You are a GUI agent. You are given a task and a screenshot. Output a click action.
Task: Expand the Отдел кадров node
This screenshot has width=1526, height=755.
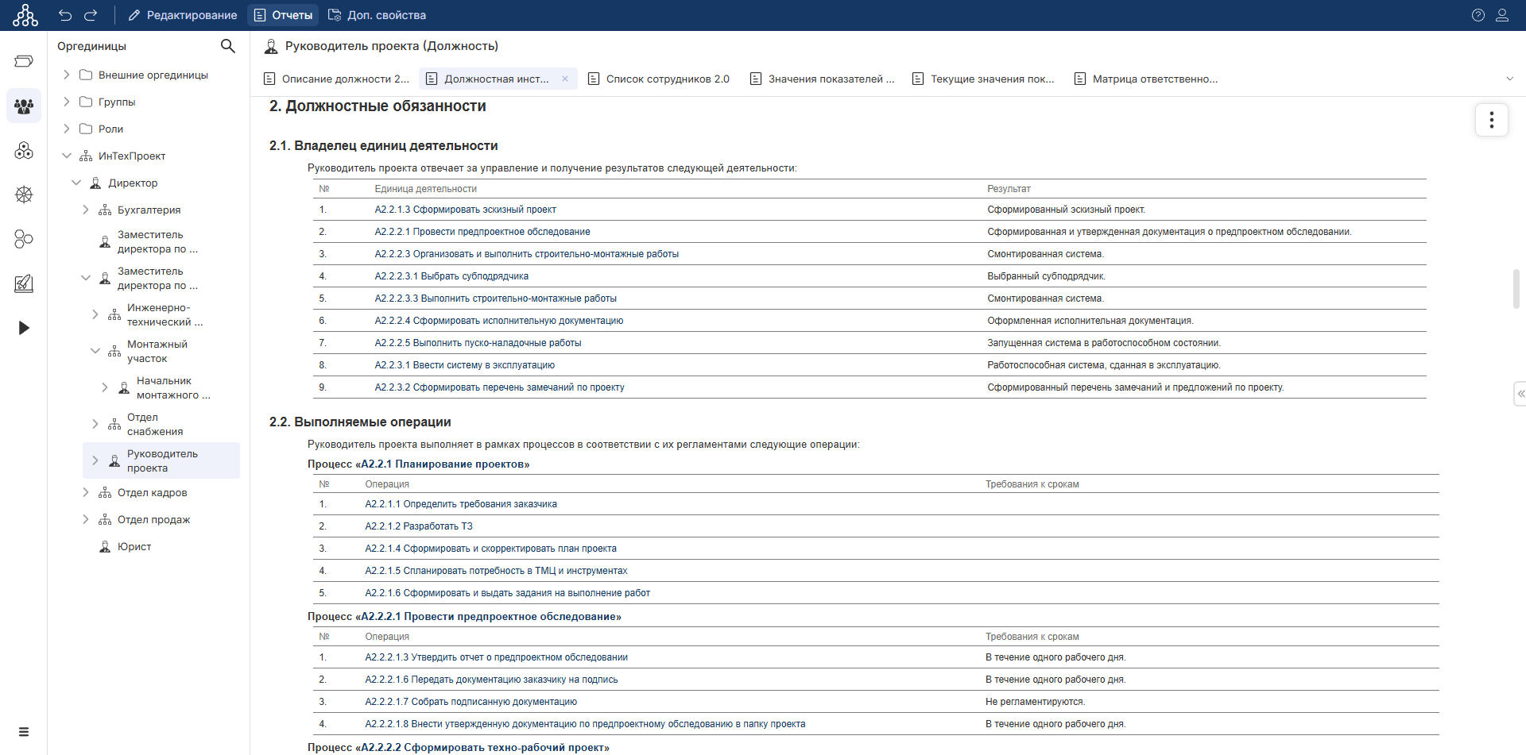[86, 492]
